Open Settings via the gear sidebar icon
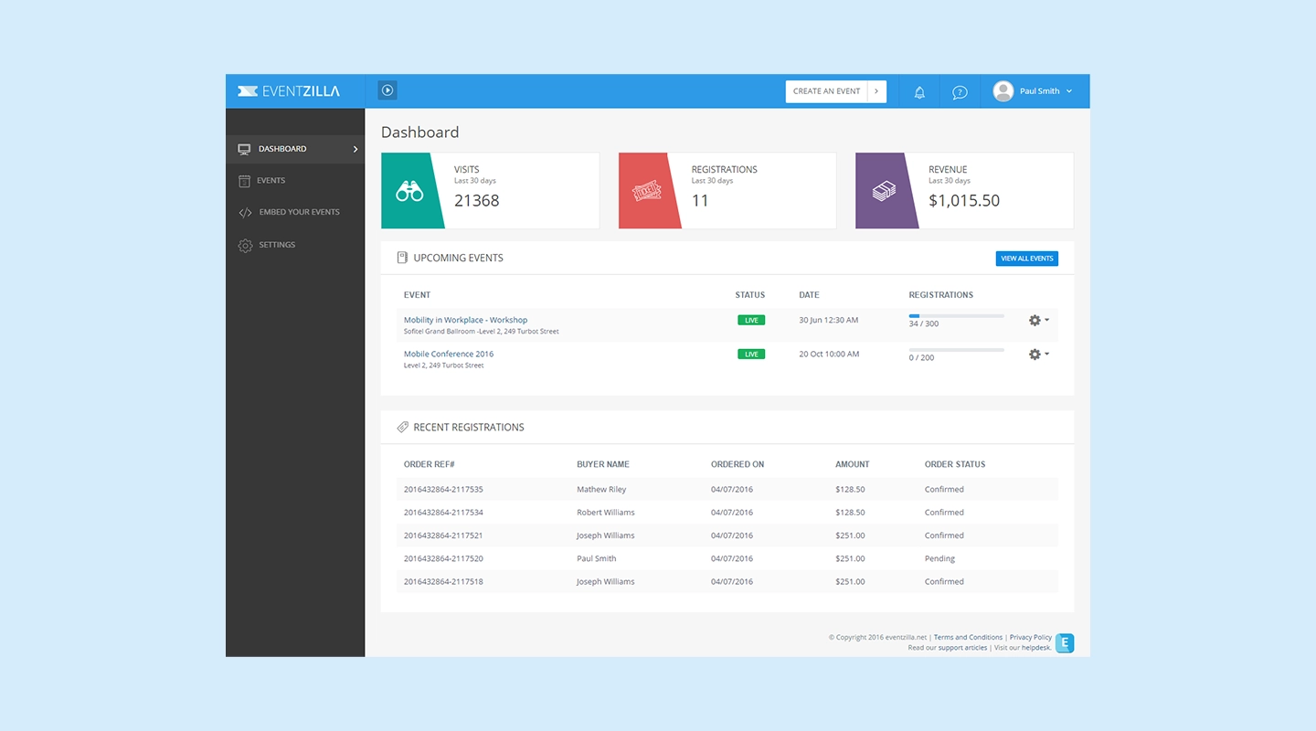 click(x=243, y=245)
